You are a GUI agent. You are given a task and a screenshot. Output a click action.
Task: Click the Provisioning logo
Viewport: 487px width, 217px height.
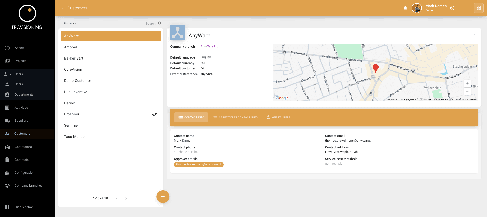click(x=27, y=17)
